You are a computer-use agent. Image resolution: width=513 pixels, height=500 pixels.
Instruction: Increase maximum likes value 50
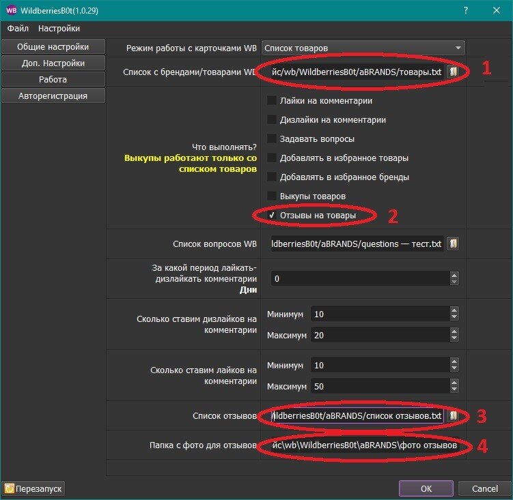click(x=454, y=383)
